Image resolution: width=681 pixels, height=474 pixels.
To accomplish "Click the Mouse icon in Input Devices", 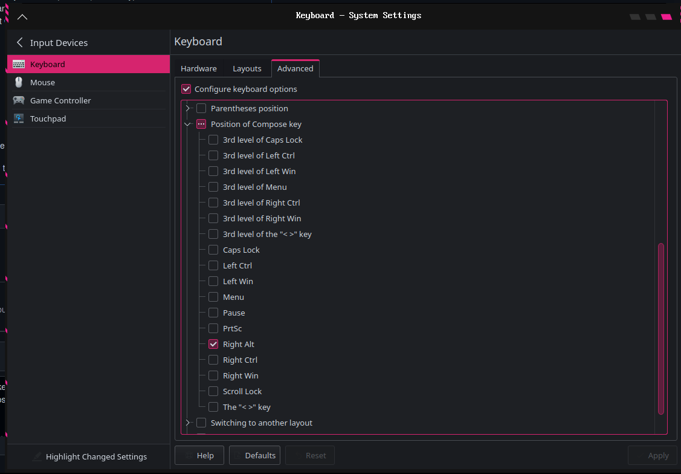I will pos(18,82).
